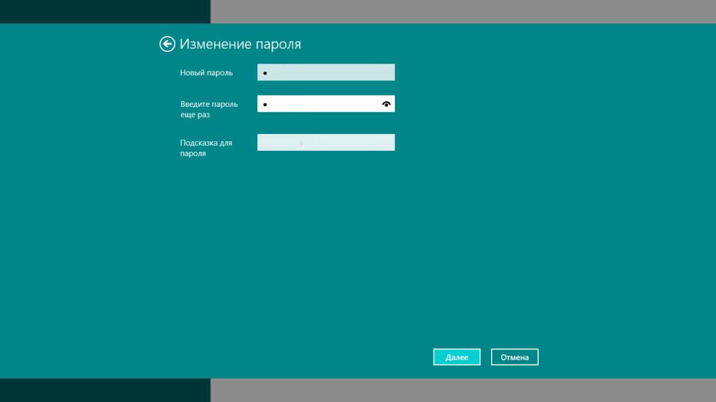Click the 'Новый пароль' label
The width and height of the screenshot is (716, 402).
pyautogui.click(x=206, y=73)
